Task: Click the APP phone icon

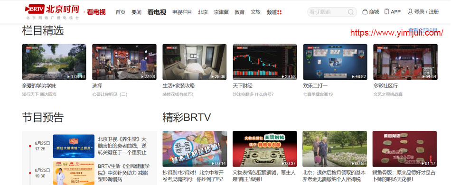Action: 387,12
